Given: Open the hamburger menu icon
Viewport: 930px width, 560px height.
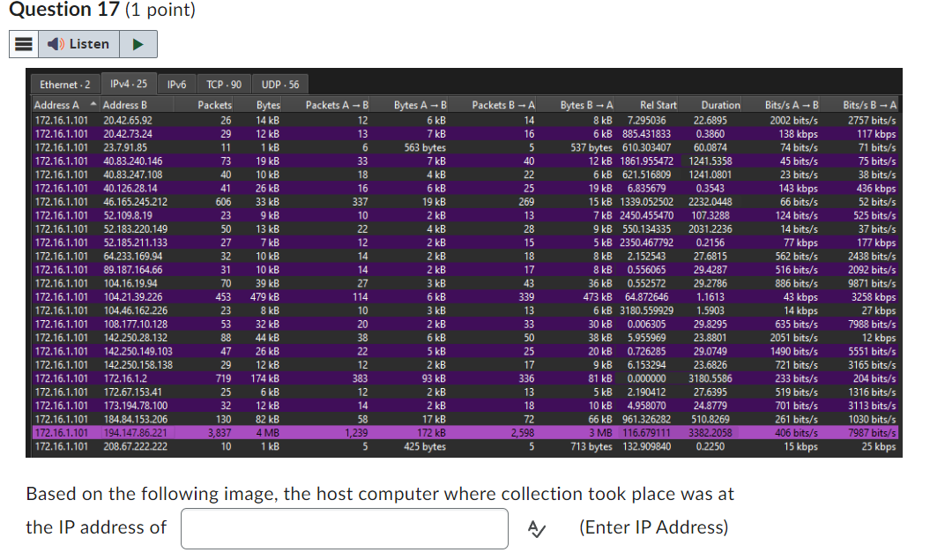Looking at the screenshot, I should (x=23, y=44).
